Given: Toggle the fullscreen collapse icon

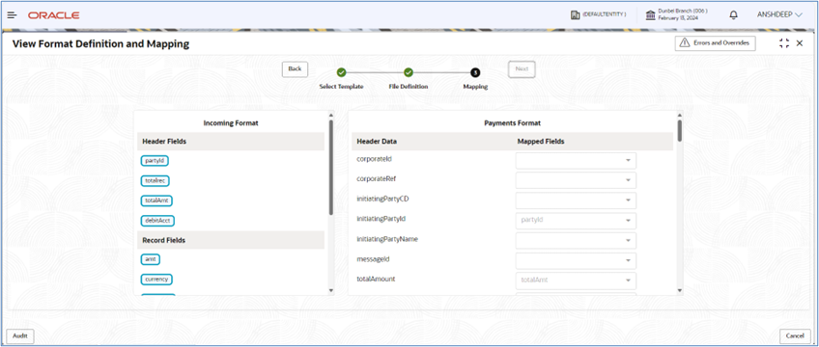Looking at the screenshot, I should 783,43.
